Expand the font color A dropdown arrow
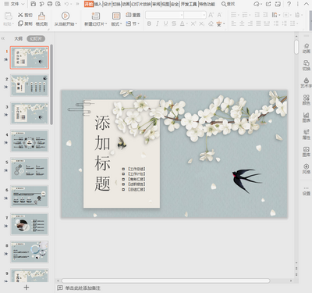This screenshot has width=312, height=293. pyautogui.click(x=186, y=24)
